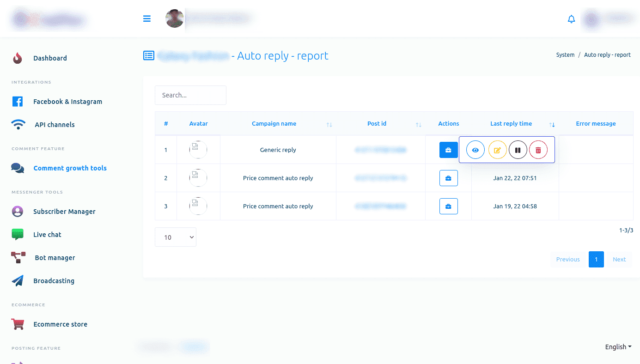The image size is (640, 364).
Task: Open actions briefcase for row 3
Action: tap(448, 206)
